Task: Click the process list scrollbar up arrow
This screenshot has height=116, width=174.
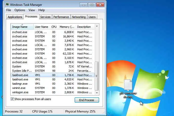Action: pyautogui.click(x=97, y=26)
